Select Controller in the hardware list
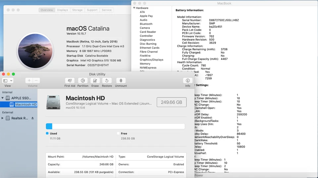Viewport: 318px width, 178px height. click(146, 36)
